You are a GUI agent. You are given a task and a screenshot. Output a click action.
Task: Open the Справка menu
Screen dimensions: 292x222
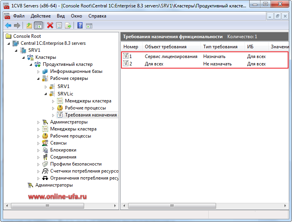click(x=97, y=16)
